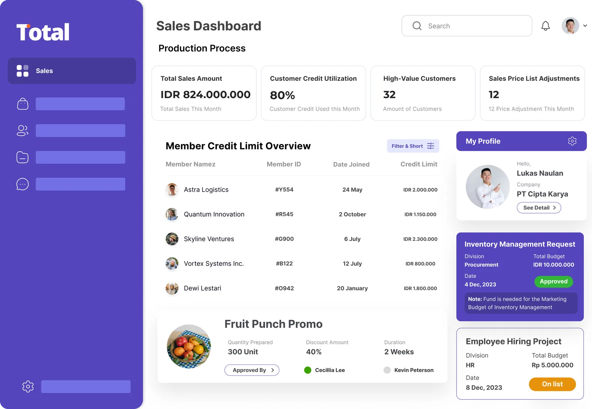
Task: Click the Approved By button
Action: [252, 370]
